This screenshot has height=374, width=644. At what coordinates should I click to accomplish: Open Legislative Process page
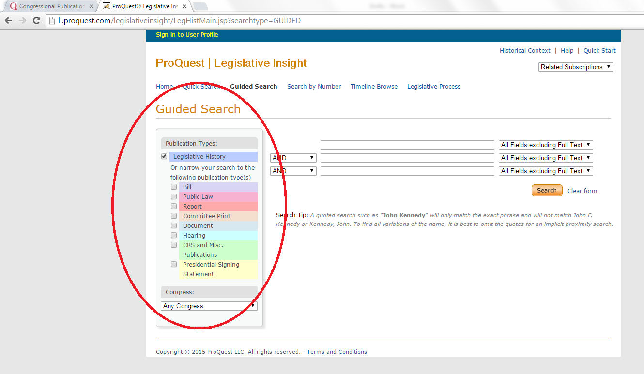coord(434,86)
